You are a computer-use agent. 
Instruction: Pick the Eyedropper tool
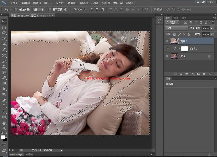click(4, 50)
